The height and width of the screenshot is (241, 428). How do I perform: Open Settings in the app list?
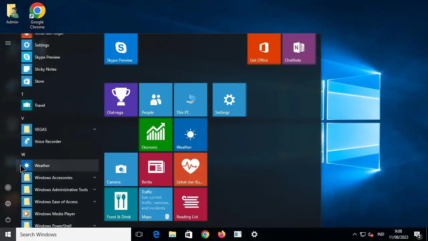point(60,45)
